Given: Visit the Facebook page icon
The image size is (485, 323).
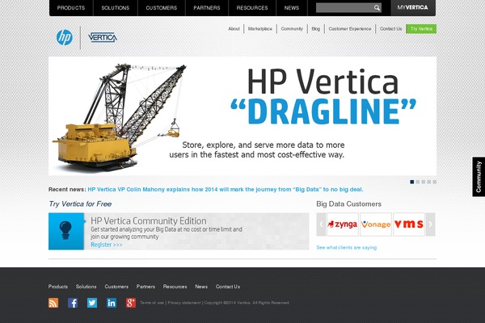Looking at the screenshot, I should click(73, 303).
